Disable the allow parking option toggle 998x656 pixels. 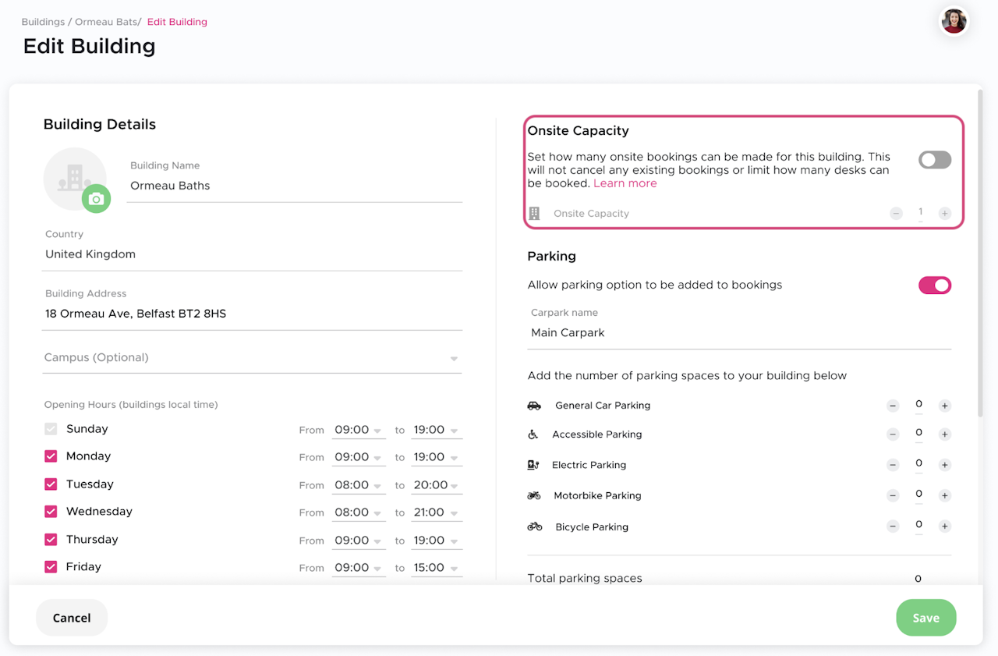pyautogui.click(x=934, y=285)
